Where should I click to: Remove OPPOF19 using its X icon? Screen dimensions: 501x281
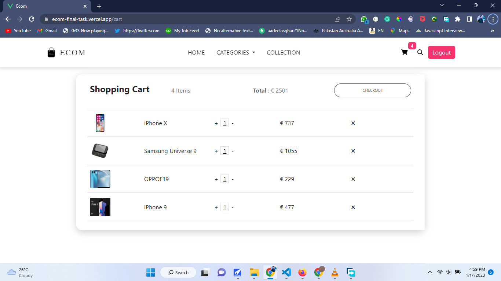coord(353,179)
